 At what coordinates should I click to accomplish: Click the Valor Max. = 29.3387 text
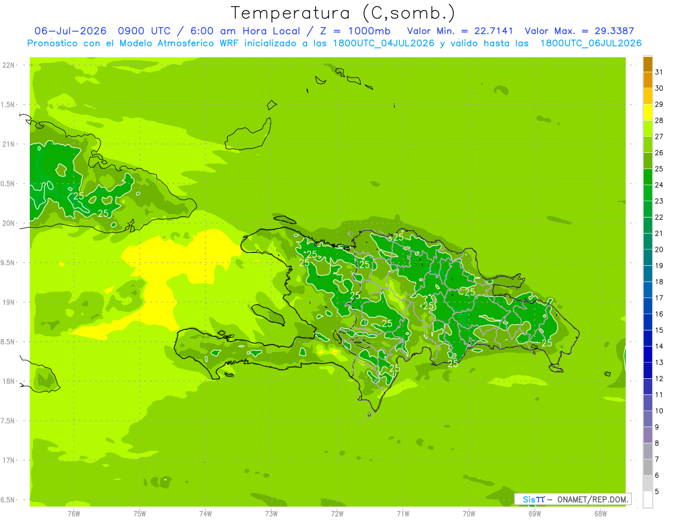coord(579,31)
